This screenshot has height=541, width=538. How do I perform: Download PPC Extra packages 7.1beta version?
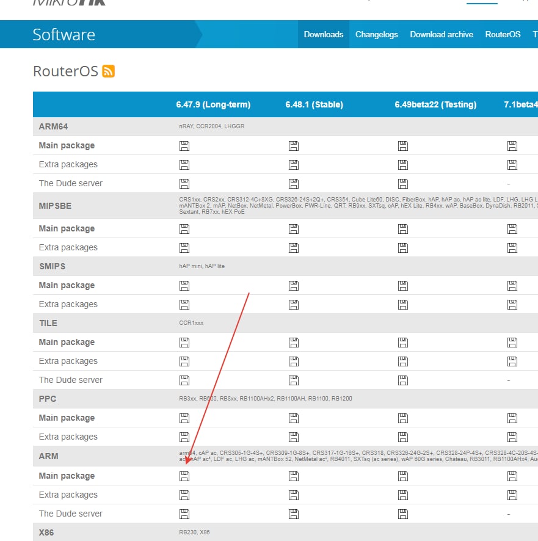click(512, 437)
